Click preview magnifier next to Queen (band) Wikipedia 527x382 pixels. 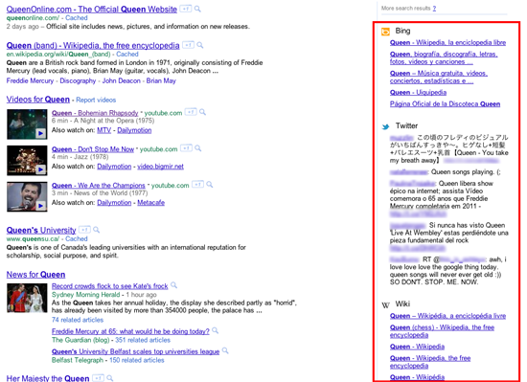pyautogui.click(x=200, y=45)
